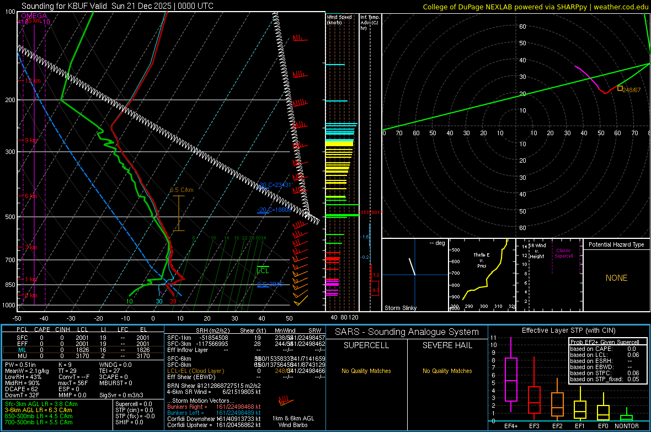The image size is (651, 432).
Task: Click the 'maxT = 56F' value
Action: [x=73, y=383]
